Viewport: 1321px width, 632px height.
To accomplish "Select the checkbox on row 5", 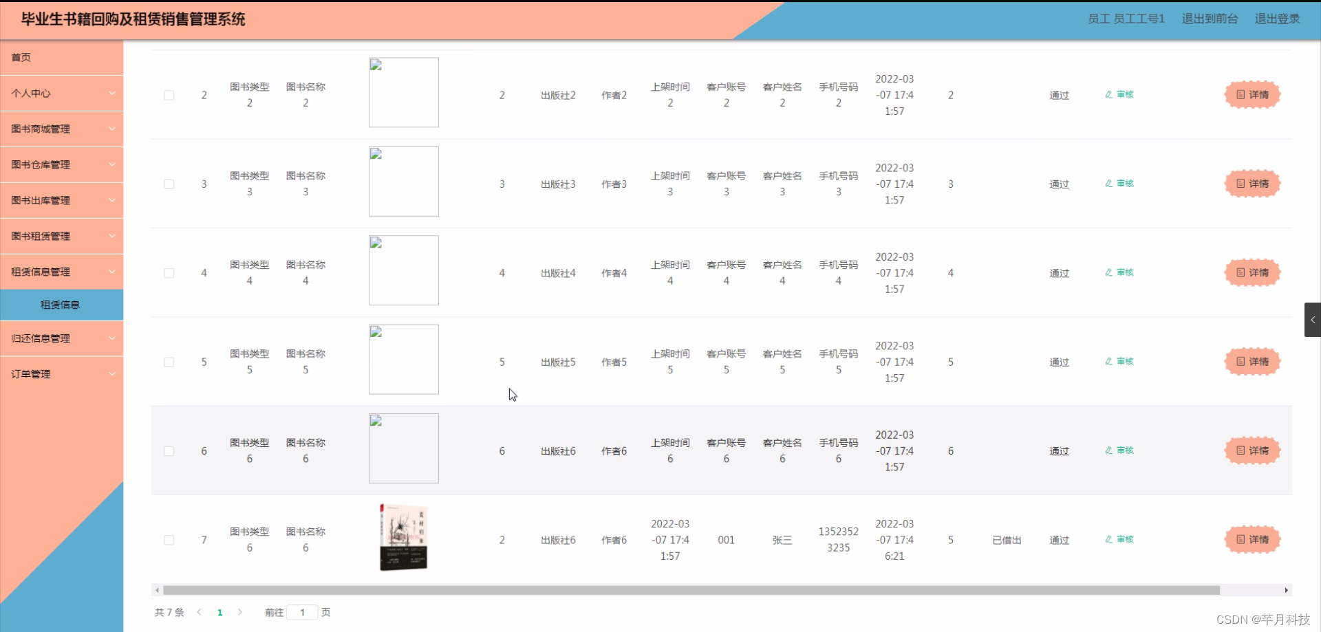I will (169, 362).
